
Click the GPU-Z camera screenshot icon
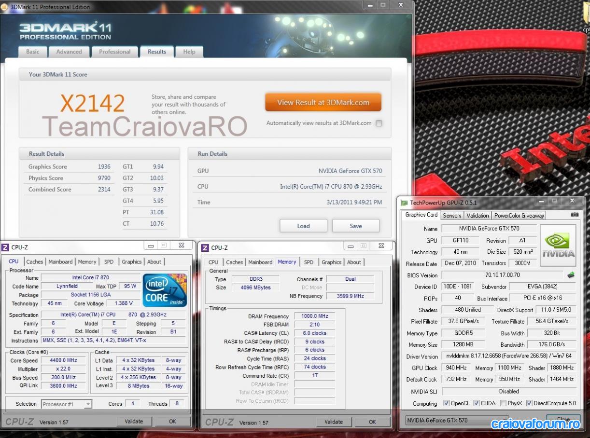coord(574,215)
